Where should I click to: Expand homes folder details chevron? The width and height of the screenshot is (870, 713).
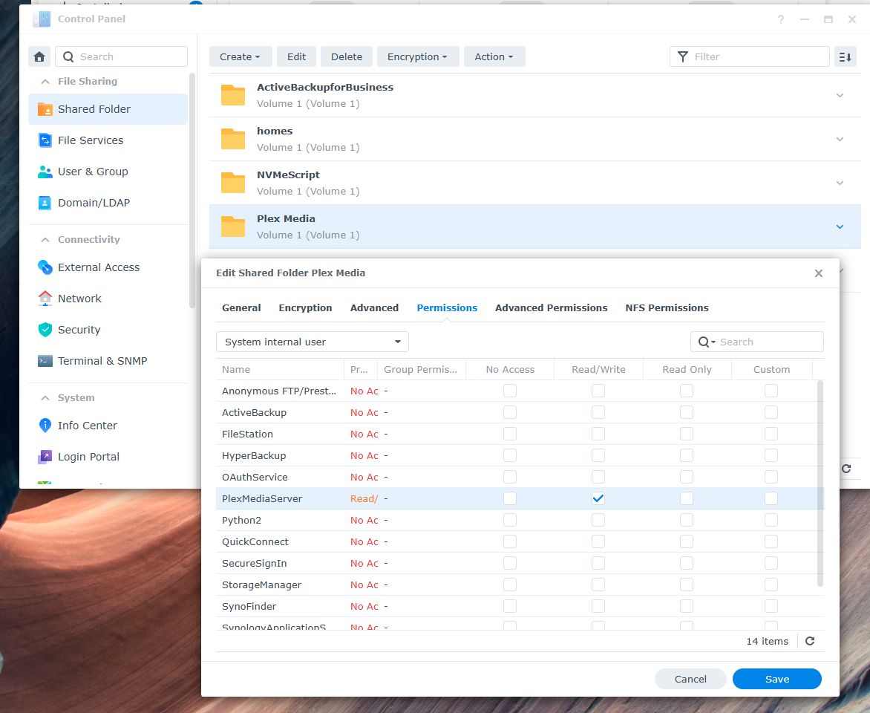tap(840, 140)
